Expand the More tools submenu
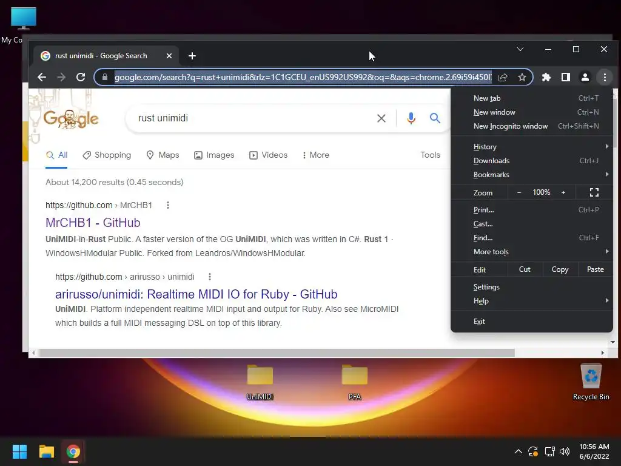The image size is (621, 466). pos(531,252)
